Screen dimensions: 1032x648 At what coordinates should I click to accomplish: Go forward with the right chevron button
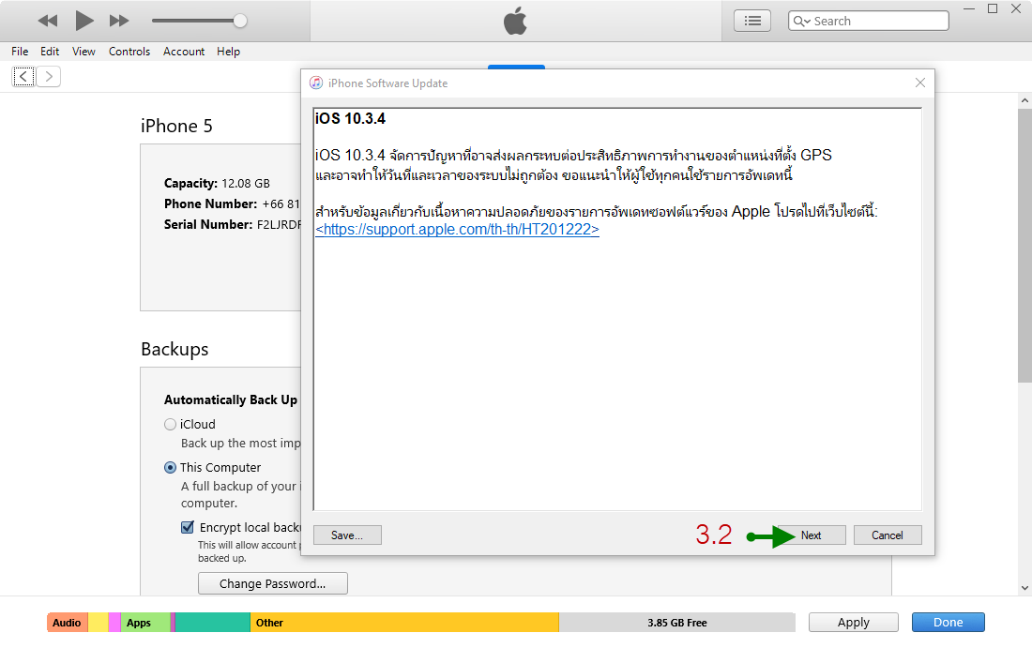(49, 76)
